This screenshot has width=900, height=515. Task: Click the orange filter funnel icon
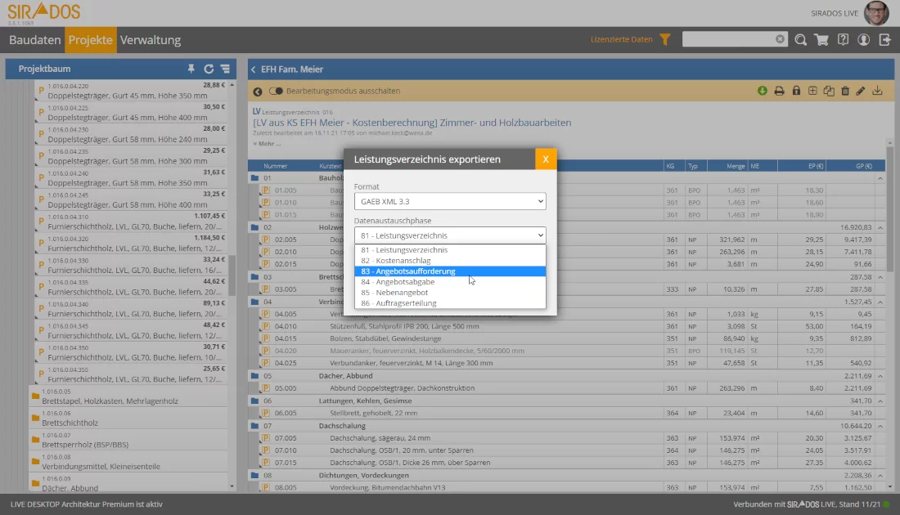click(x=665, y=39)
